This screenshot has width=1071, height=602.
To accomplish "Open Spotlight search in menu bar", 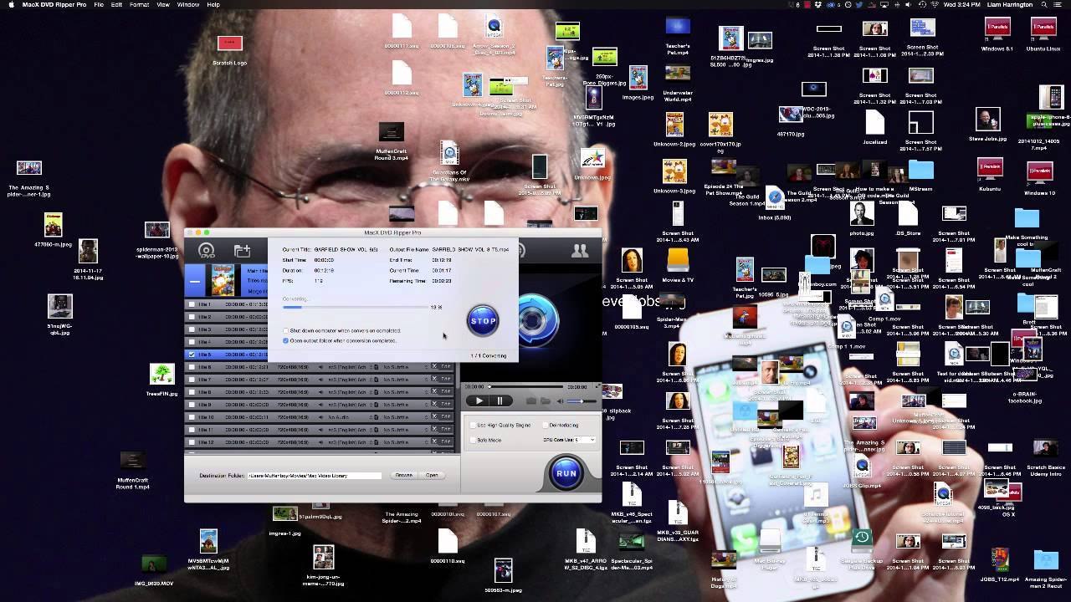I will click(x=1044, y=5).
